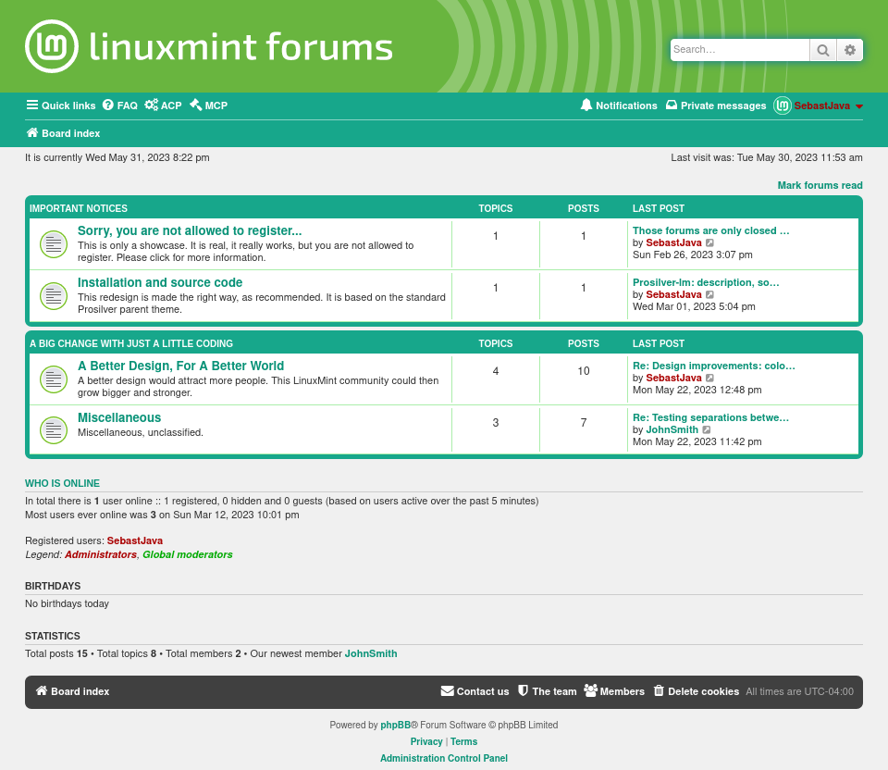View latest post icon beside 'Re: Design improvements'
The width and height of the screenshot is (888, 770).
[x=709, y=378]
